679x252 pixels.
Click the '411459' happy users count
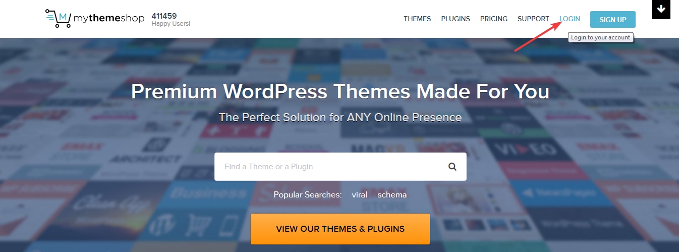coord(164,16)
